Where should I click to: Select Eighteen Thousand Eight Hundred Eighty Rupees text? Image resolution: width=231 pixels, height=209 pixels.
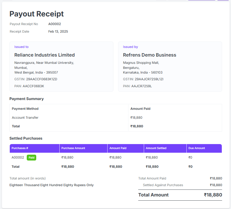pos(52,185)
